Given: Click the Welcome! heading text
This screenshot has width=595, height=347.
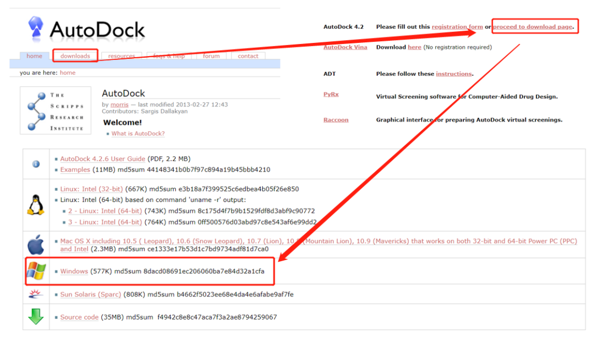Looking at the screenshot, I should pyautogui.click(x=122, y=123).
